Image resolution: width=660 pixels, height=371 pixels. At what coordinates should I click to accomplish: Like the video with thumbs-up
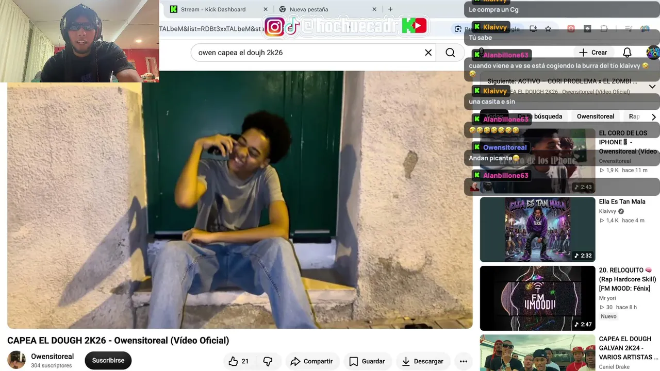click(x=239, y=361)
